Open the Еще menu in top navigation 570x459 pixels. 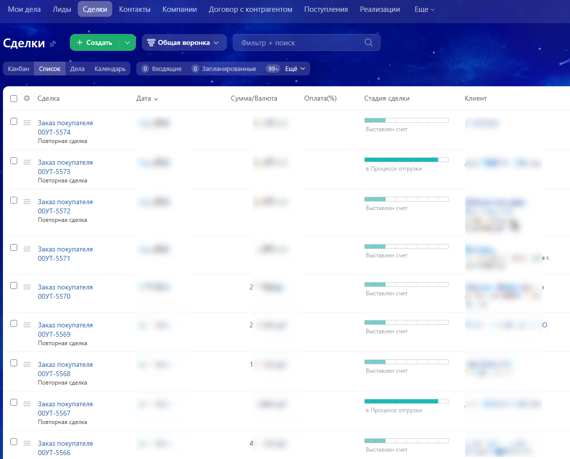(424, 9)
